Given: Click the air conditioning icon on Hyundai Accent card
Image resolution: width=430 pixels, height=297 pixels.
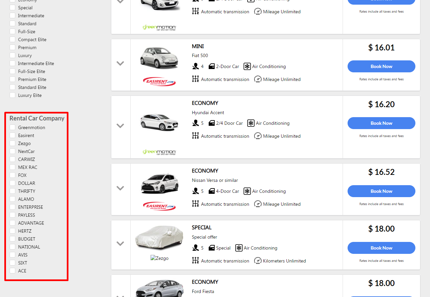Looking at the screenshot, I should 251,123.
